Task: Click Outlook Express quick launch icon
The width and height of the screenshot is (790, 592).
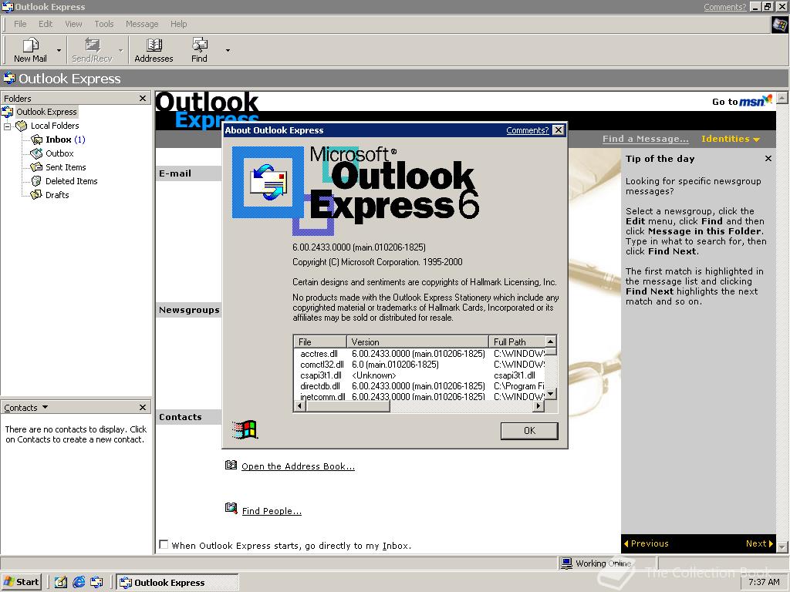Action: click(x=96, y=583)
